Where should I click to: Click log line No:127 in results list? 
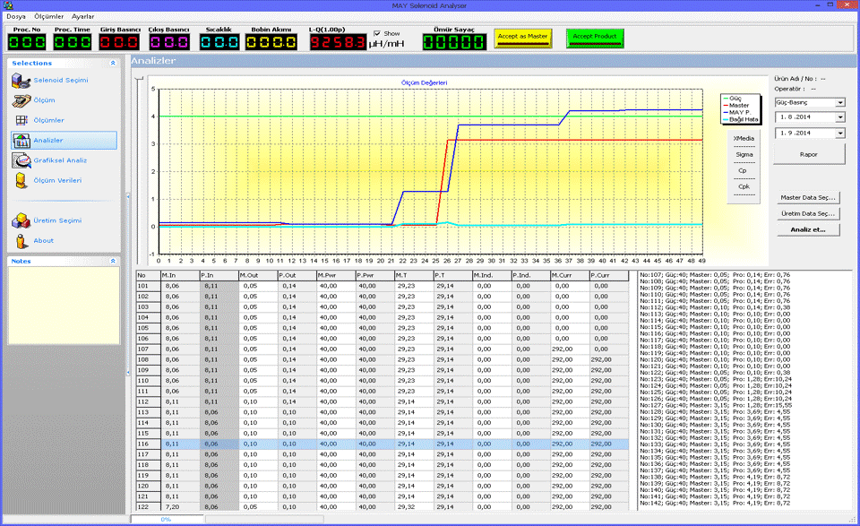point(715,405)
